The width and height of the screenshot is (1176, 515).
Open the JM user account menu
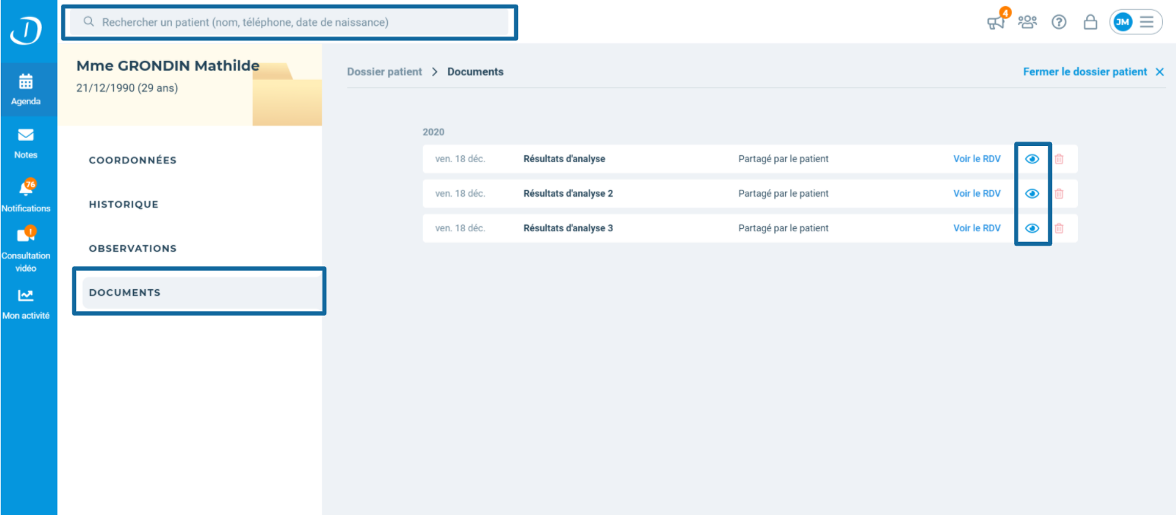pyautogui.click(x=1136, y=22)
